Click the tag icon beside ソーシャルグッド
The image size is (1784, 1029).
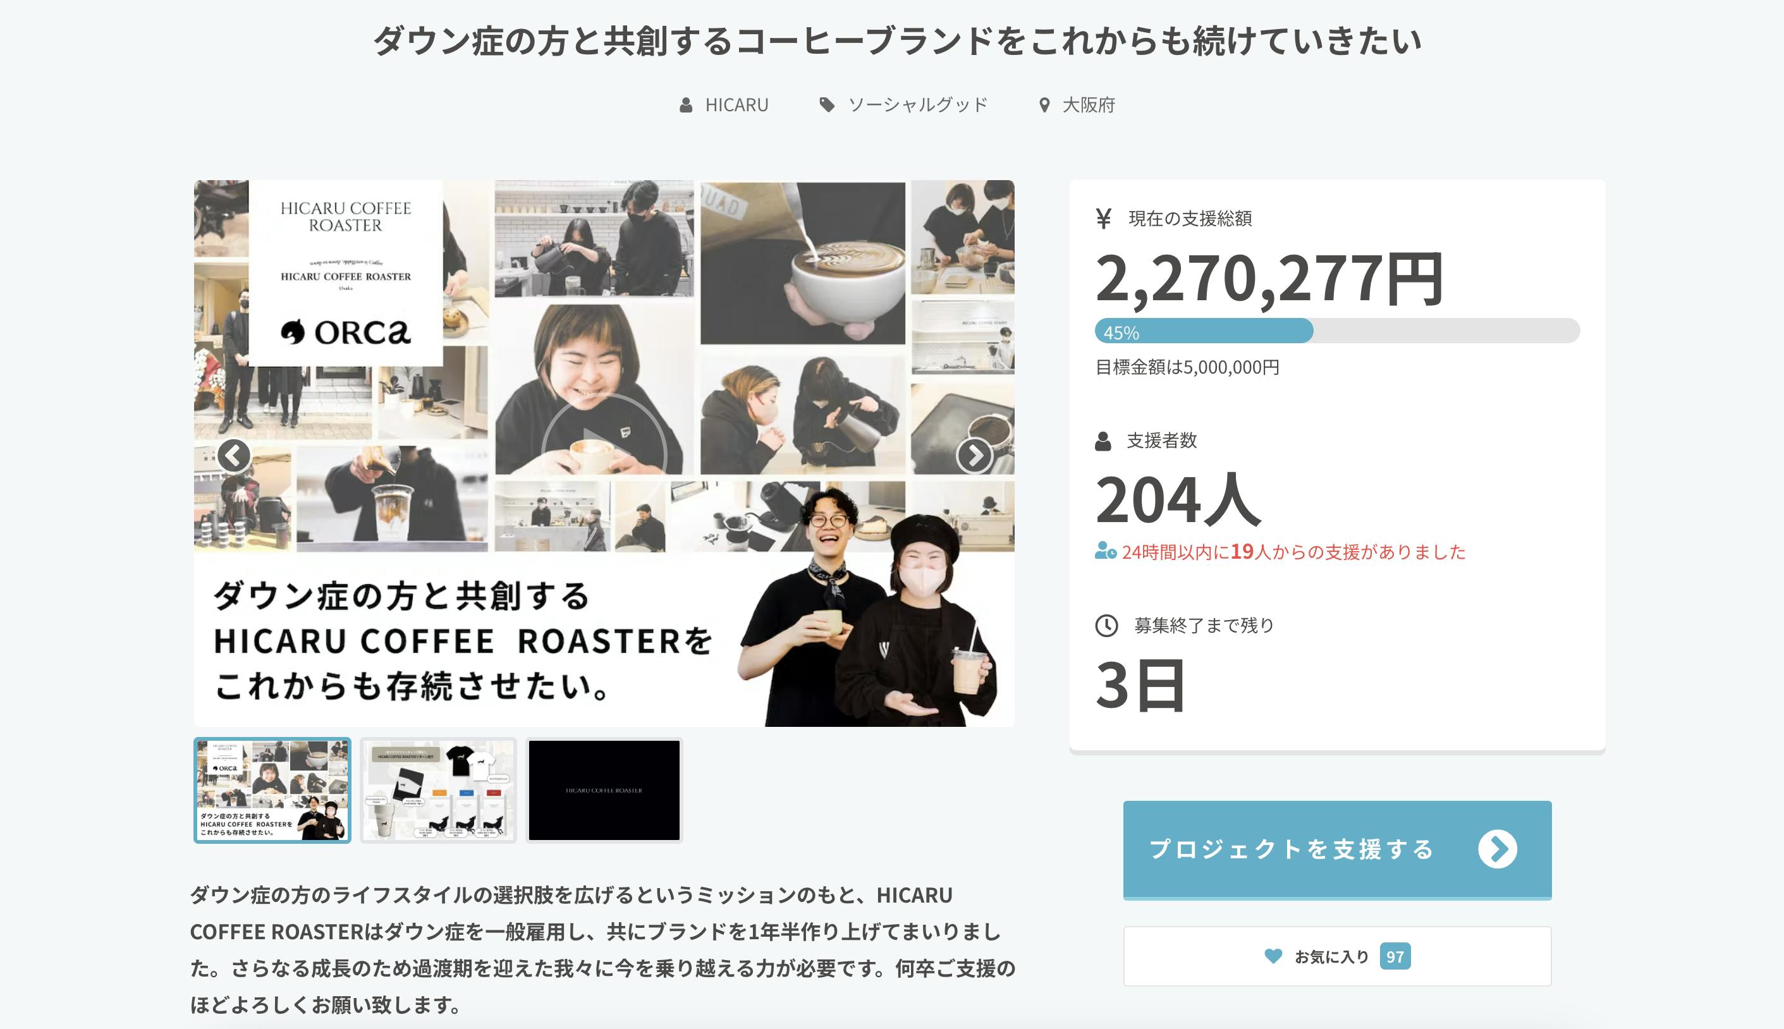click(x=826, y=106)
